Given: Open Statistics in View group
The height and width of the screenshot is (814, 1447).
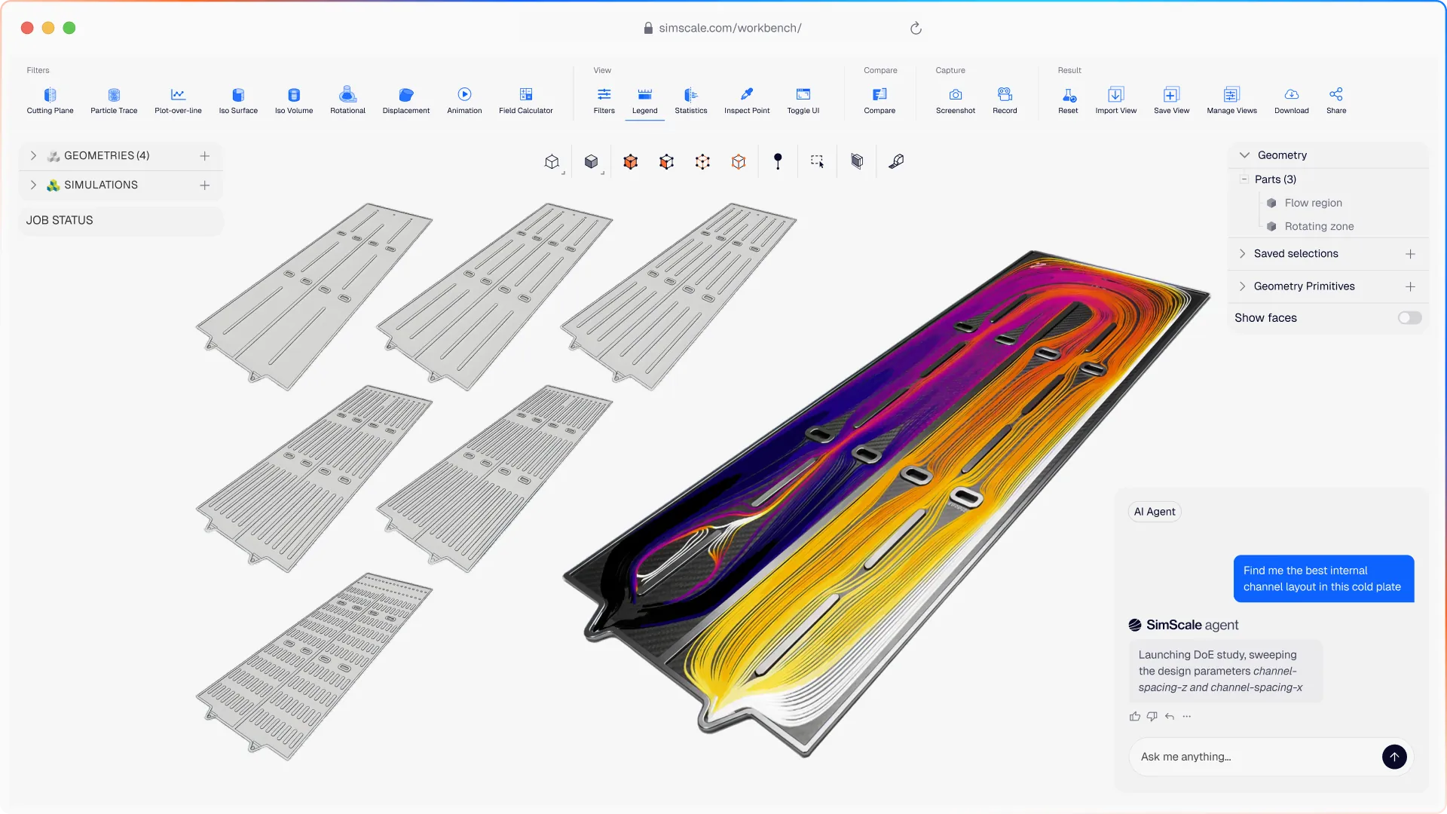Looking at the screenshot, I should tap(691, 100).
